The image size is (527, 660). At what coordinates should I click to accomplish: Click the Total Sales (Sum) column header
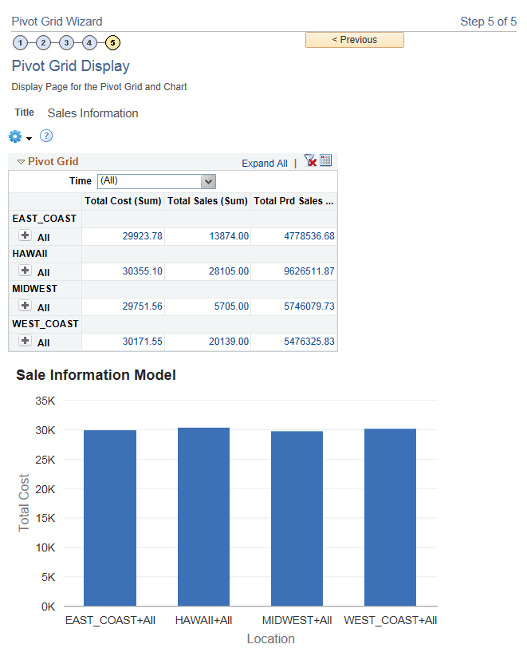207,200
